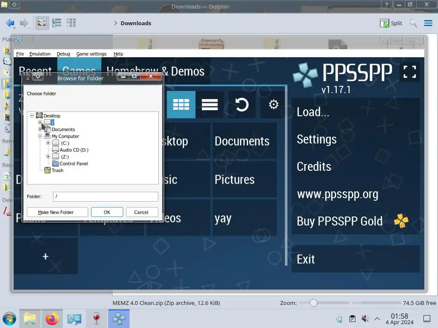This screenshot has width=438, height=328.
Task: Confirm folder selection with OK
Action: [x=107, y=212]
